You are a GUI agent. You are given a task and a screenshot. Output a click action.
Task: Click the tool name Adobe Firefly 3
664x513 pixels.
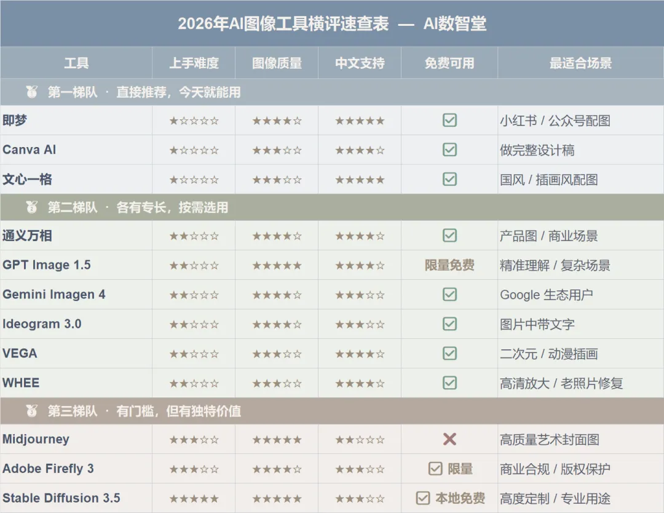click(x=48, y=469)
